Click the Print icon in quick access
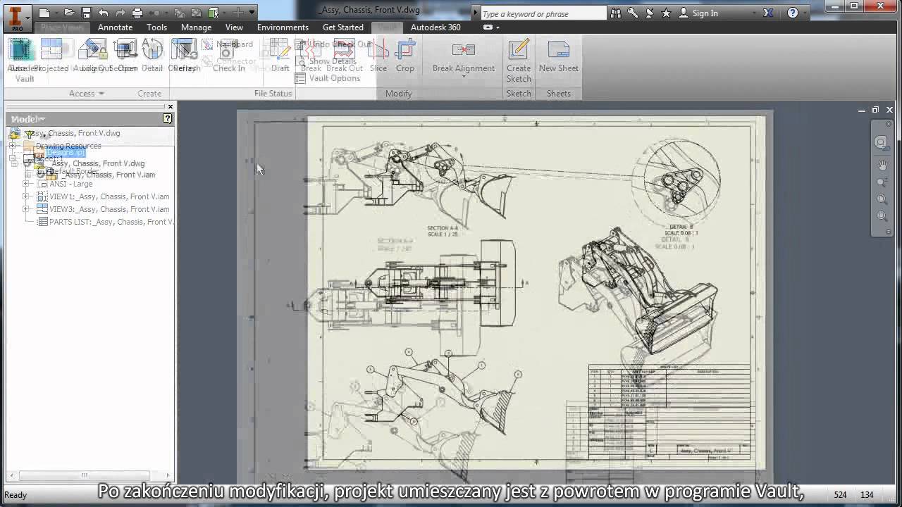902x507 pixels. [x=137, y=13]
